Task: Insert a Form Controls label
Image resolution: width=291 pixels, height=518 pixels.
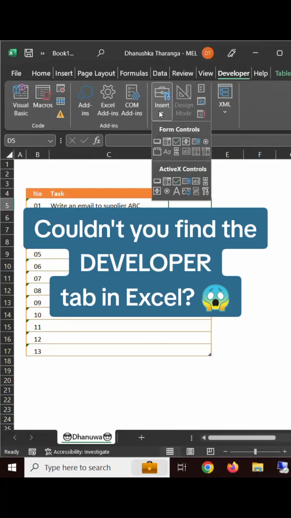Action: coord(167,152)
